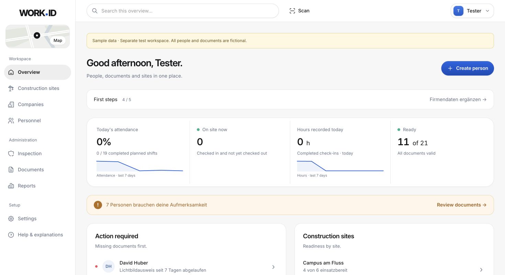
Task: Open Help & explanations
Action: pyautogui.click(x=38, y=235)
